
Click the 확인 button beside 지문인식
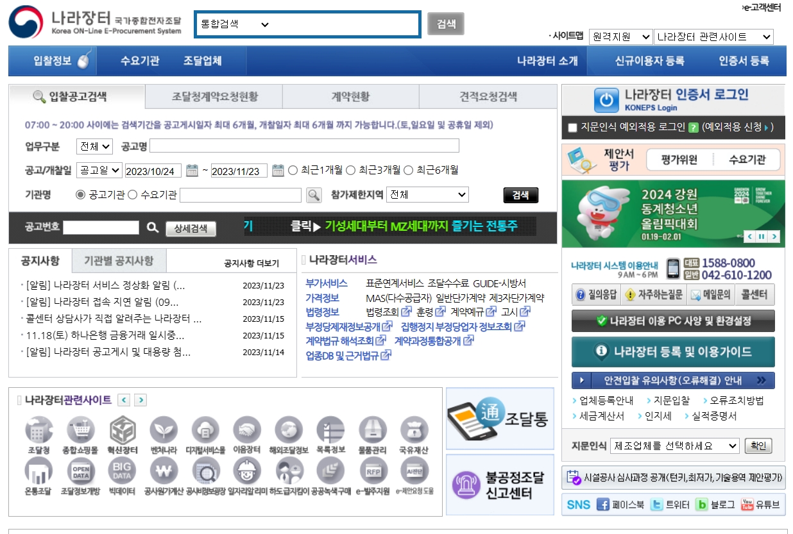(x=758, y=446)
